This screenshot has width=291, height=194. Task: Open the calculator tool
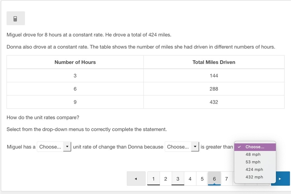click(16, 18)
